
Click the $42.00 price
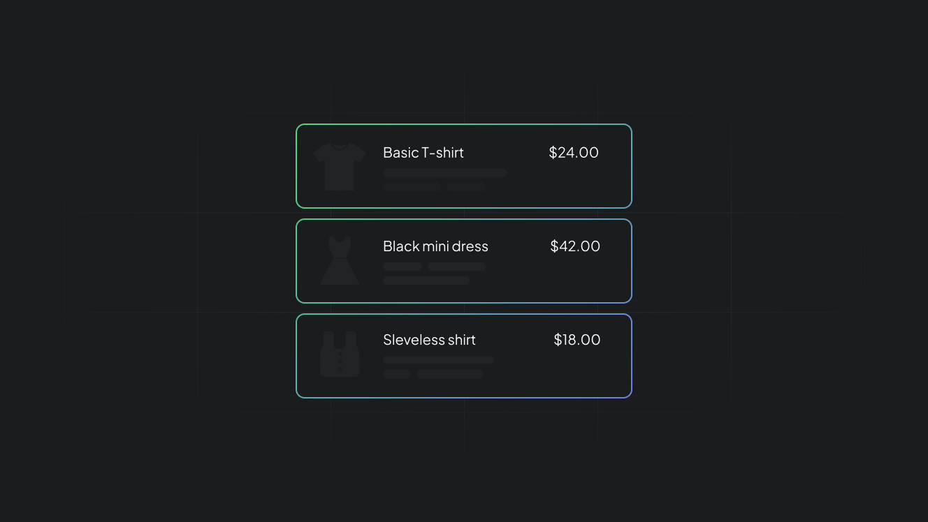coord(574,246)
